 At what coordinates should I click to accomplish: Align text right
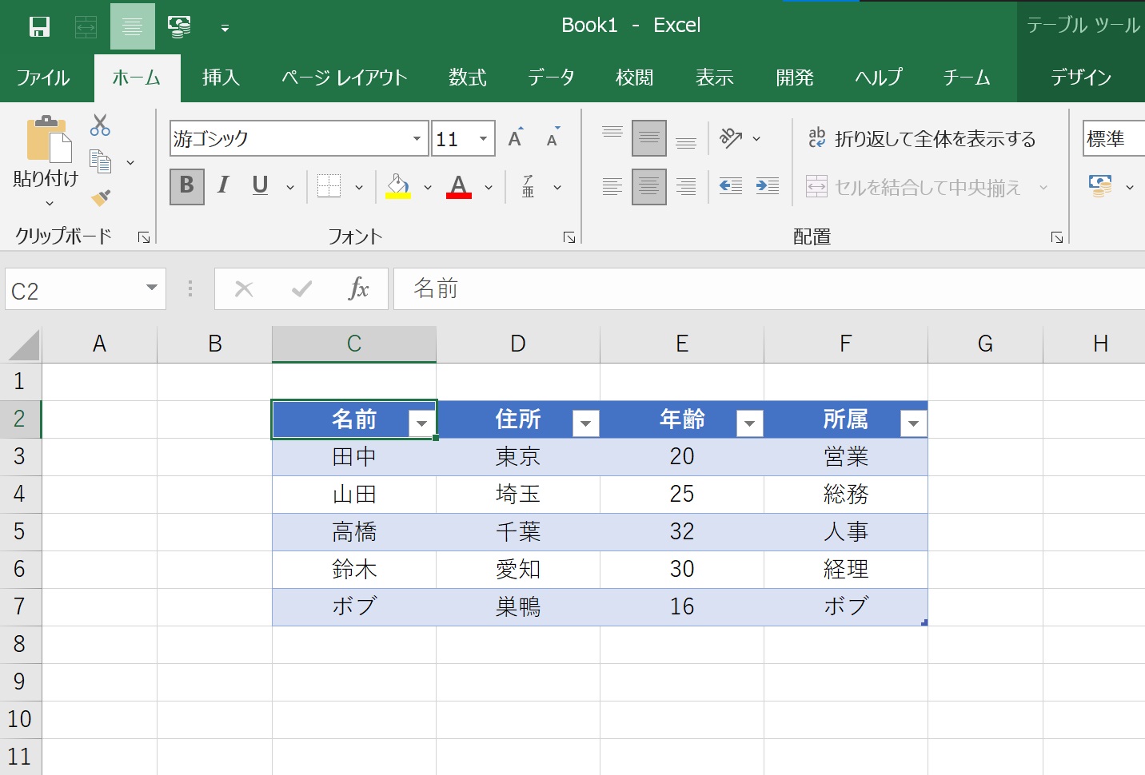686,187
